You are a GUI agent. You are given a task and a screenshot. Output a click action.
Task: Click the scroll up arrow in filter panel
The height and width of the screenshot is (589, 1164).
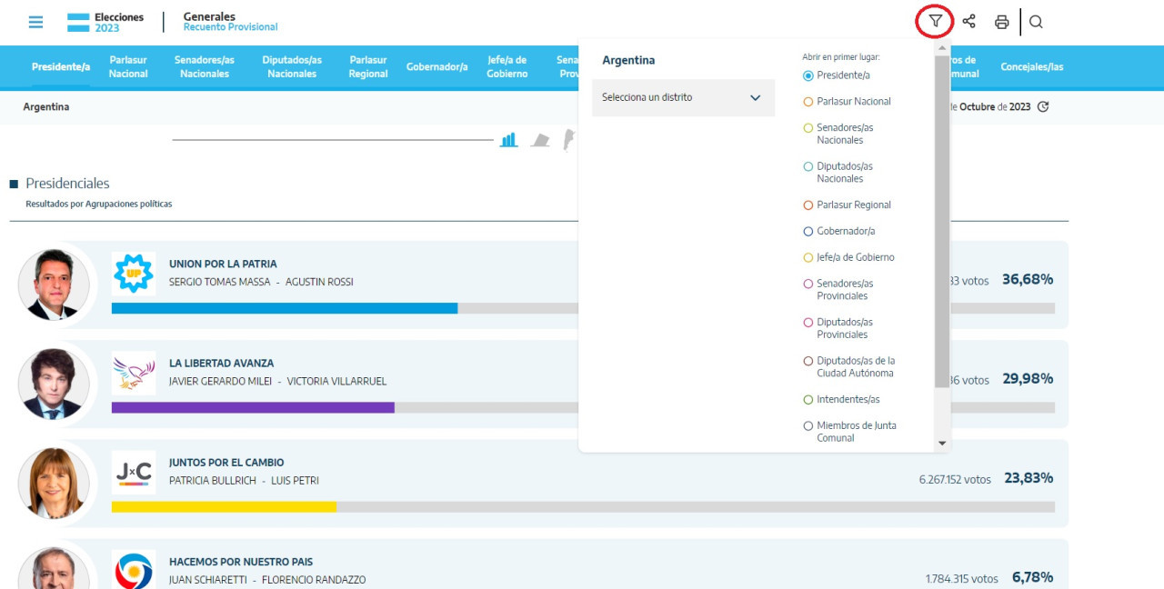click(x=942, y=48)
